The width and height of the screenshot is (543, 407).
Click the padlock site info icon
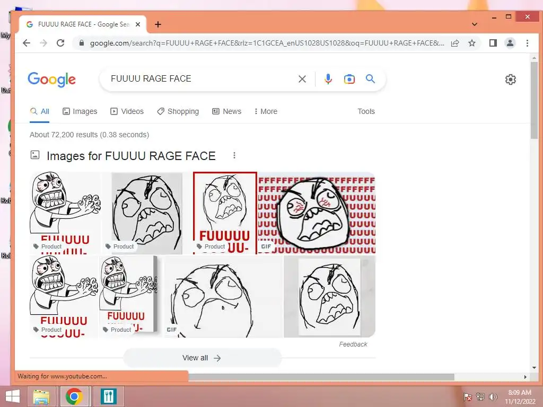pyautogui.click(x=82, y=43)
